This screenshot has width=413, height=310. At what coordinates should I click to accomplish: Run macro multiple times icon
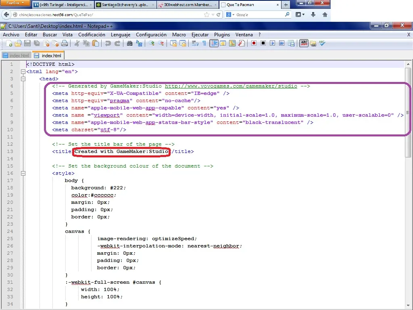282,43
